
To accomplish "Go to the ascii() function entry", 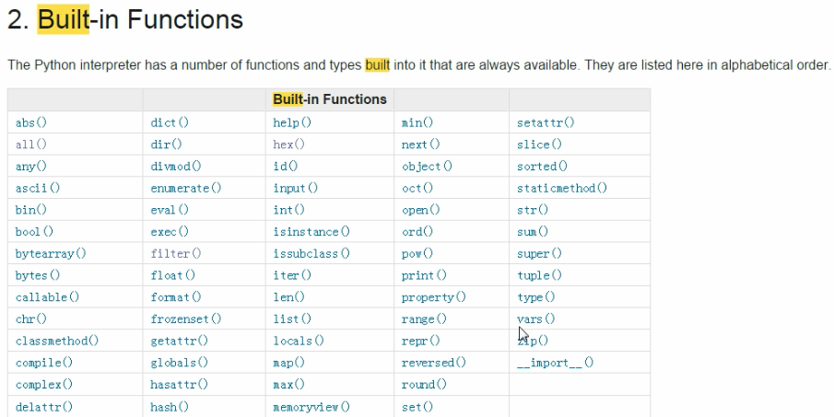I will click(x=38, y=188).
